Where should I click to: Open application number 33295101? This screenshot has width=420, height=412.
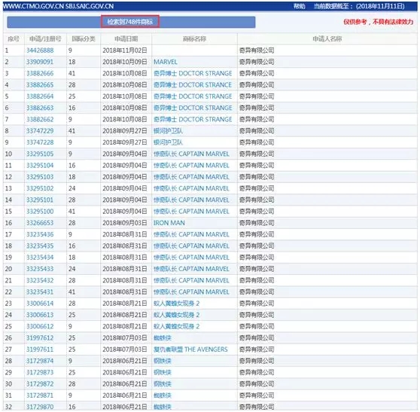40,200
